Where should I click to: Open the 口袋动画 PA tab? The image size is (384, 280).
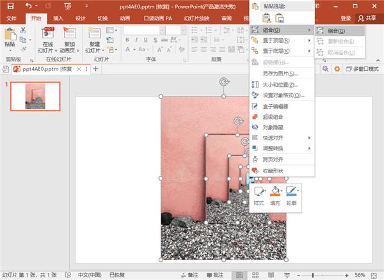tap(157, 19)
